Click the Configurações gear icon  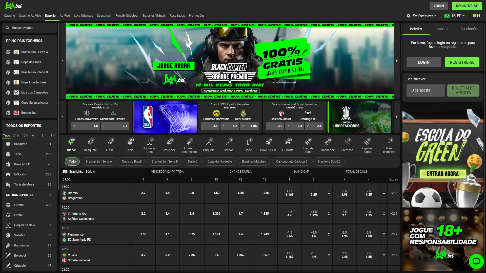409,16
